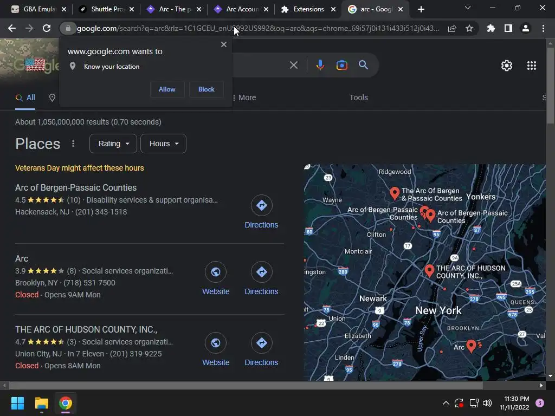Get directions to Arc in Brooklyn
Screen dimensions: 555x416
(x=261, y=278)
